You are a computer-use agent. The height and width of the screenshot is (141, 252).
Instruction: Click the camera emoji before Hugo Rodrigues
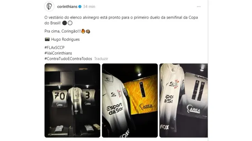tap(47, 39)
